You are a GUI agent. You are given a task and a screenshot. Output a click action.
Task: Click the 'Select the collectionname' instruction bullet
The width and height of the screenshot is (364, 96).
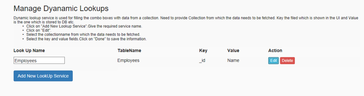click(83, 34)
